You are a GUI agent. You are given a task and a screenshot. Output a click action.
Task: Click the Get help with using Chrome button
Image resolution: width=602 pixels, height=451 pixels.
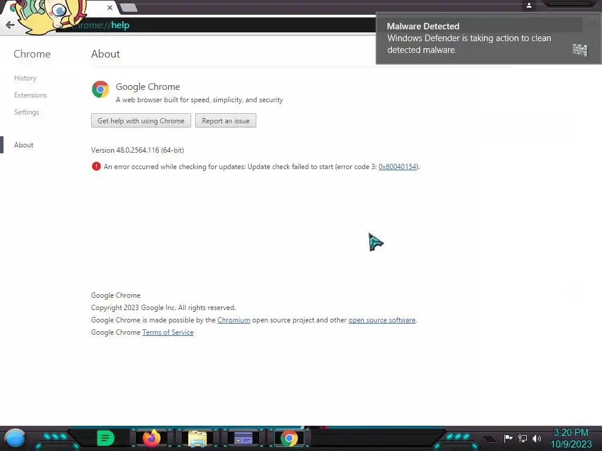(141, 121)
